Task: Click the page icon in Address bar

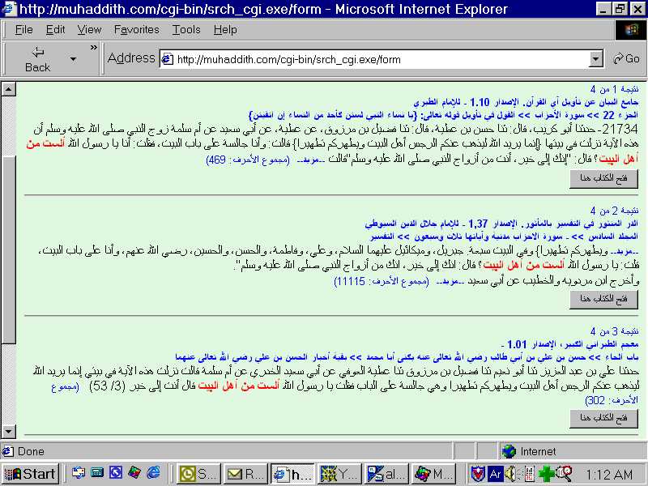Action: click(x=168, y=59)
